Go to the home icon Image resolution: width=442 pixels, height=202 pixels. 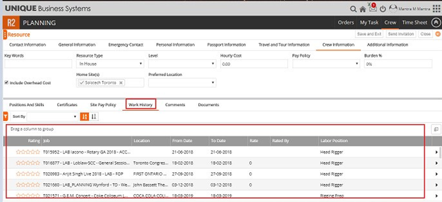click(363, 9)
